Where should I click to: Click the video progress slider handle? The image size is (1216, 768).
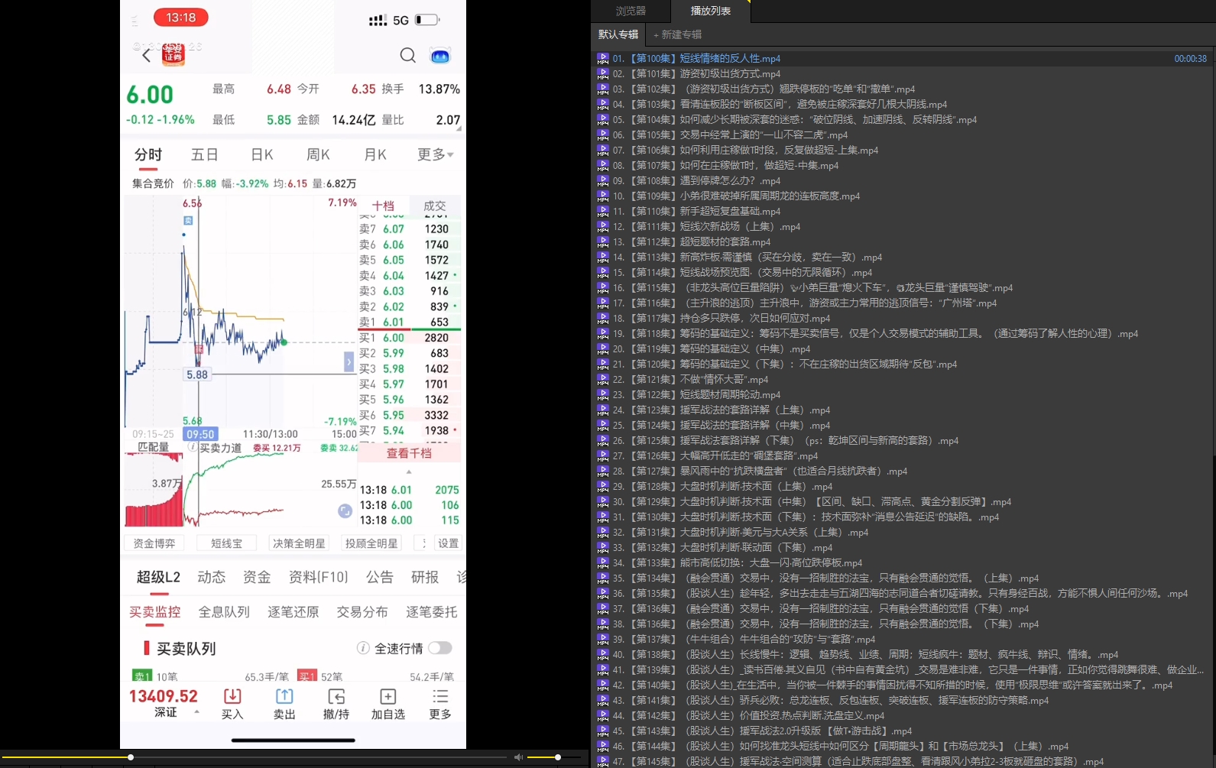[131, 757]
